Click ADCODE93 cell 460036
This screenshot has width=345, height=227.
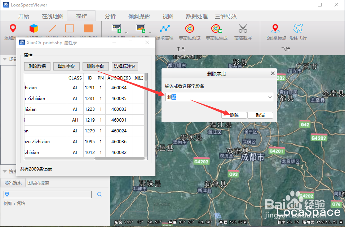(x=119, y=142)
